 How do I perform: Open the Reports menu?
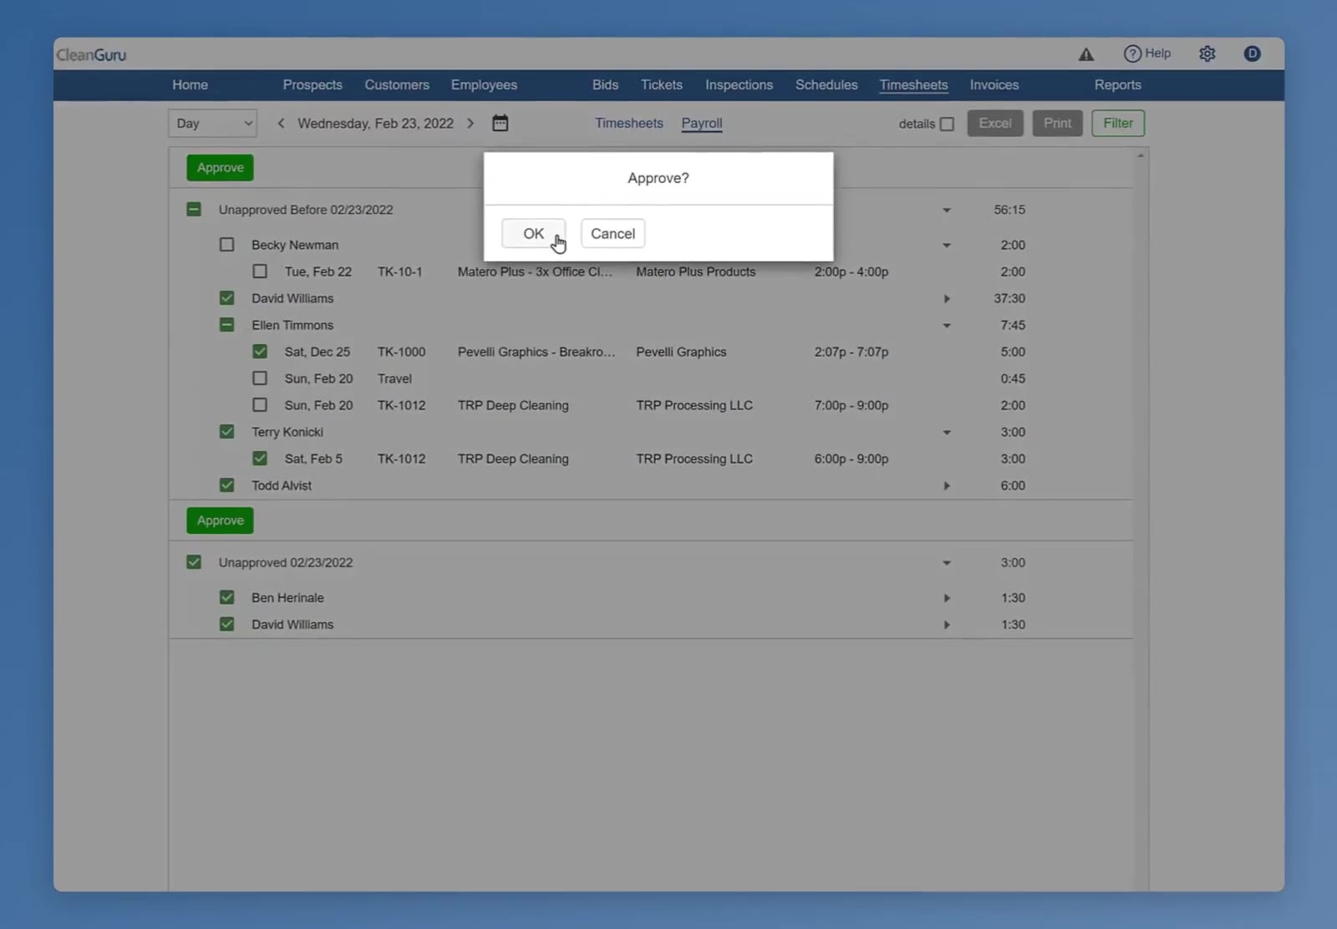(1118, 84)
